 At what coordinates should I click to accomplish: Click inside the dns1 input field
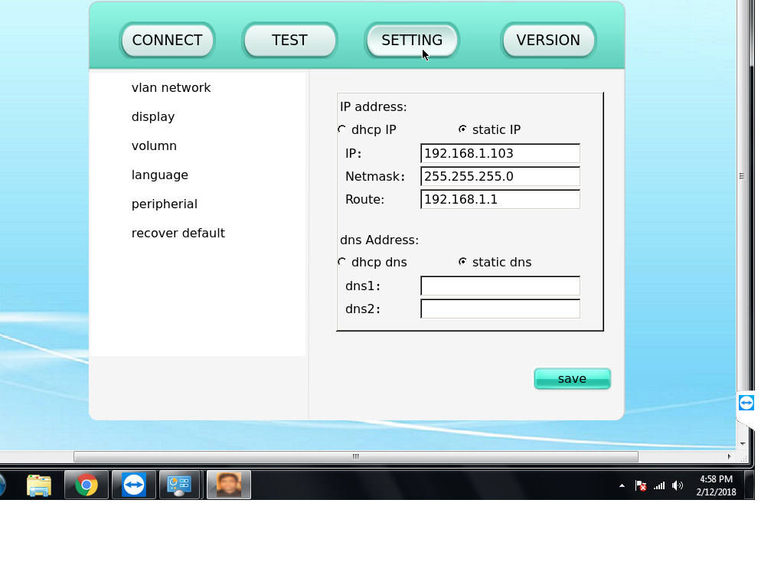(500, 286)
